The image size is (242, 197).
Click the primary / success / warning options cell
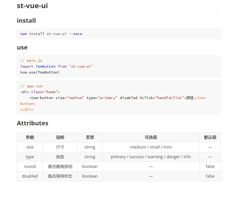(151, 157)
